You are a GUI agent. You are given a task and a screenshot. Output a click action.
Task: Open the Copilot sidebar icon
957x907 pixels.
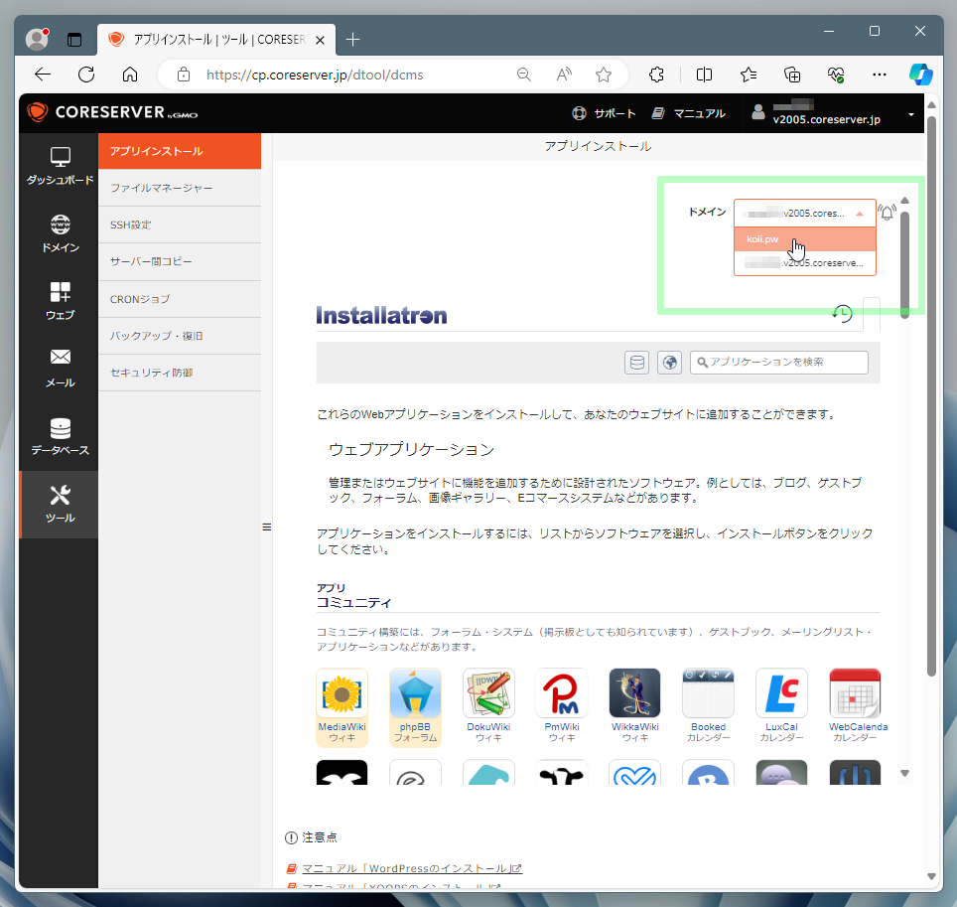pos(920,75)
